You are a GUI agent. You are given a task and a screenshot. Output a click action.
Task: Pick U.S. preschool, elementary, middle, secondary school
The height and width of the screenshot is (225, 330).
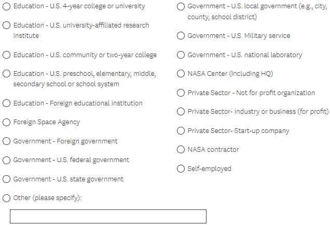pyautogui.click(x=7, y=74)
